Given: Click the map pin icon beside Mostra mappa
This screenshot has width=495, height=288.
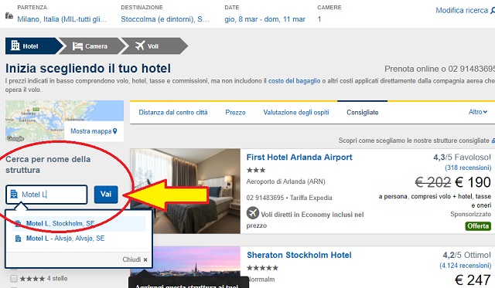Looking at the screenshot, I should 115,131.
